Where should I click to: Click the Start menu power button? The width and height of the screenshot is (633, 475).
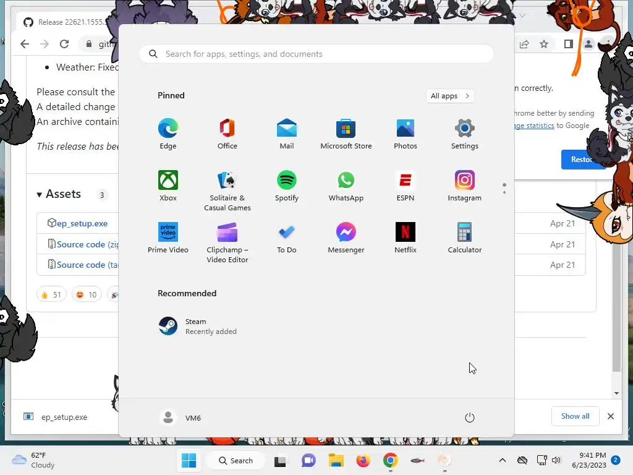click(470, 417)
